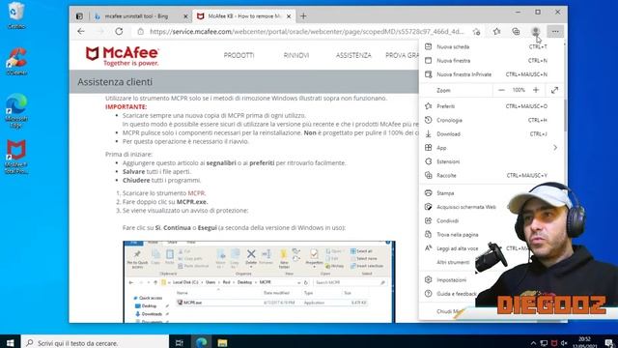Image resolution: width=618 pixels, height=348 pixels.
Task: Open the McAfee Total Protection desktop shortcut
Action: 16,157
